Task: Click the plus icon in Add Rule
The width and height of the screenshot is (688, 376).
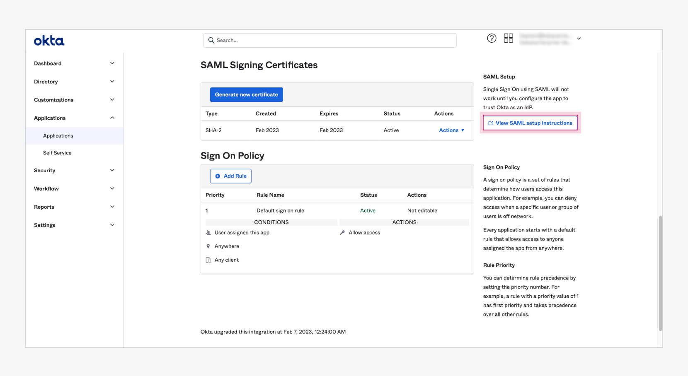Action: point(218,176)
